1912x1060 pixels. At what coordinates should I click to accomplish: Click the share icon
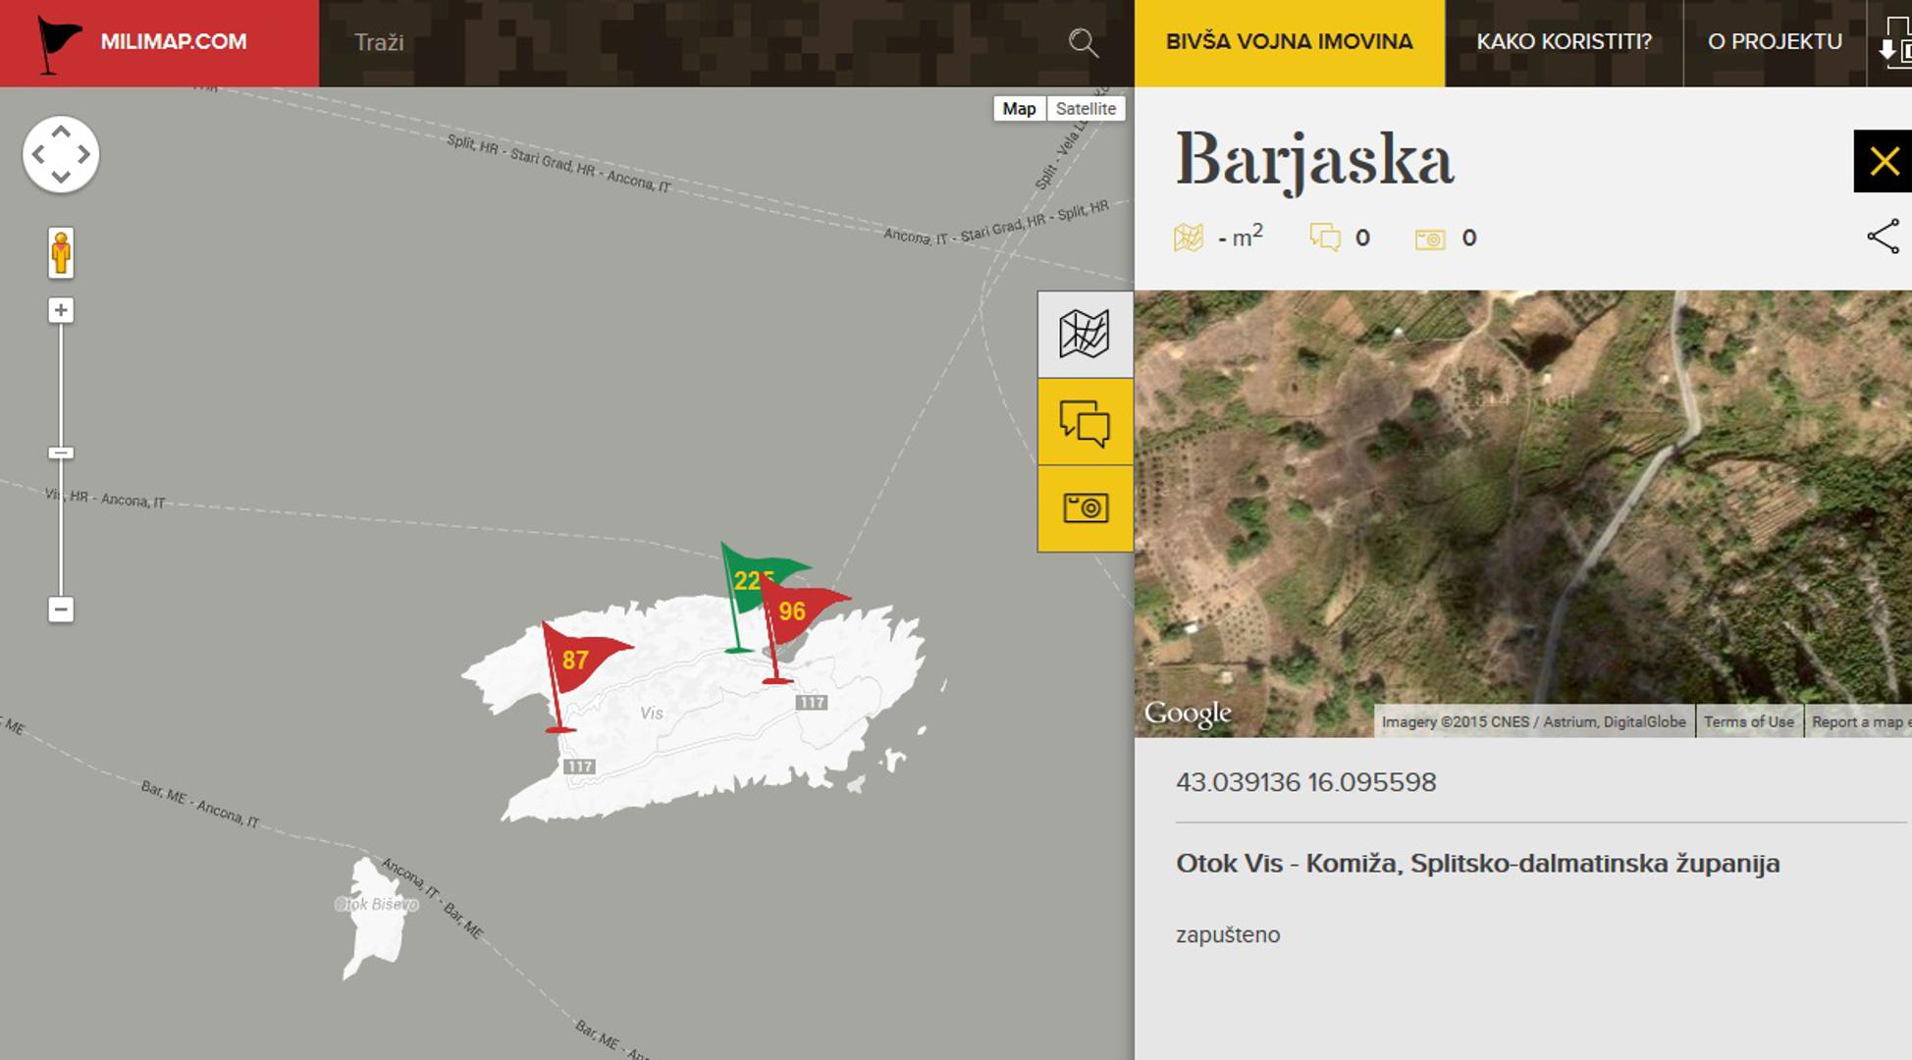click(1883, 237)
